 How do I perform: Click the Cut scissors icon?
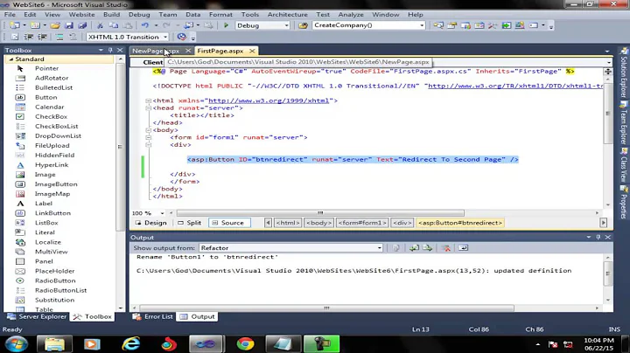(100, 25)
